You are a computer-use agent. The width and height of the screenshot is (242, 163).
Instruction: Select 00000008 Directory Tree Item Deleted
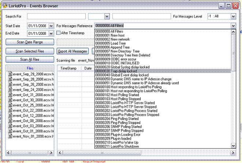[x=163, y=55]
